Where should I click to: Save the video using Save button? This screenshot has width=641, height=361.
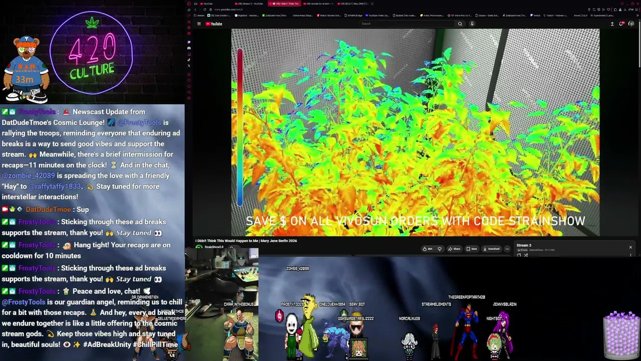tap(471, 249)
